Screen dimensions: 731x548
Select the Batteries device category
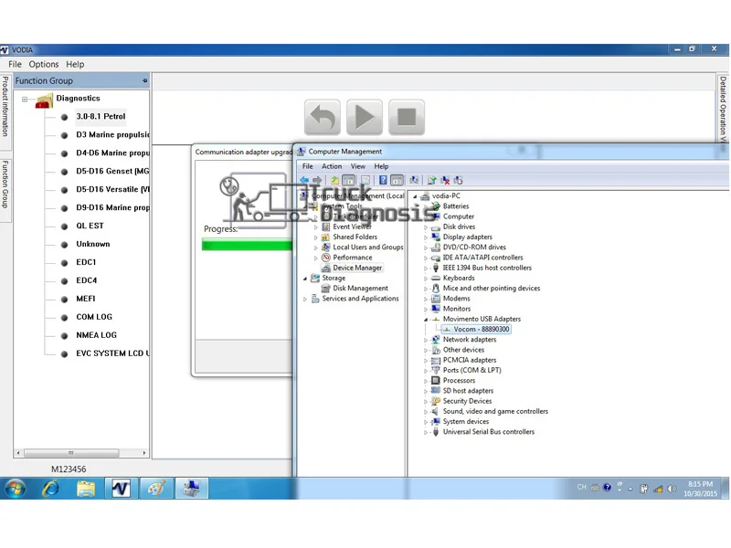pyautogui.click(x=455, y=206)
